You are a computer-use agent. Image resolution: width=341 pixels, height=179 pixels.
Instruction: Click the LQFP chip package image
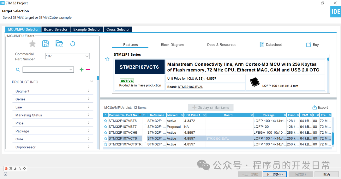pyautogui.click(x=255, y=82)
